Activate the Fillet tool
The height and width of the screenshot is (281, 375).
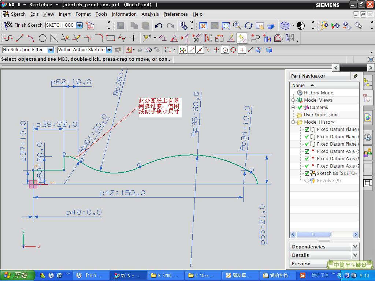point(99,38)
